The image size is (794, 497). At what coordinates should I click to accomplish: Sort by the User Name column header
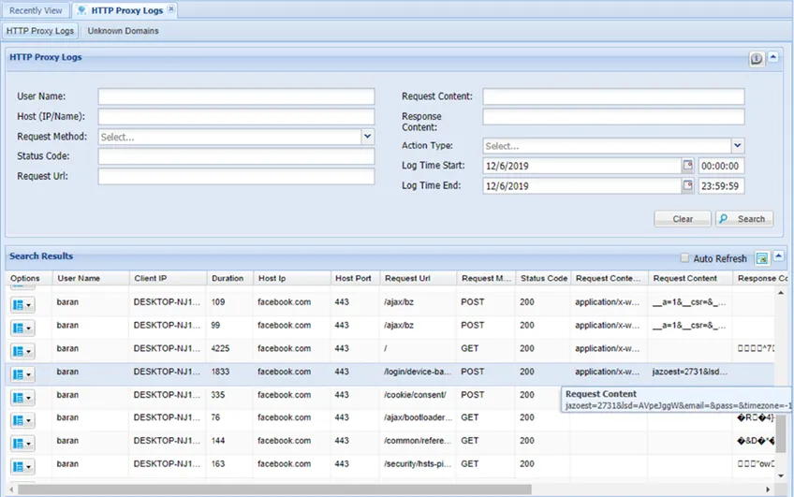click(91, 278)
